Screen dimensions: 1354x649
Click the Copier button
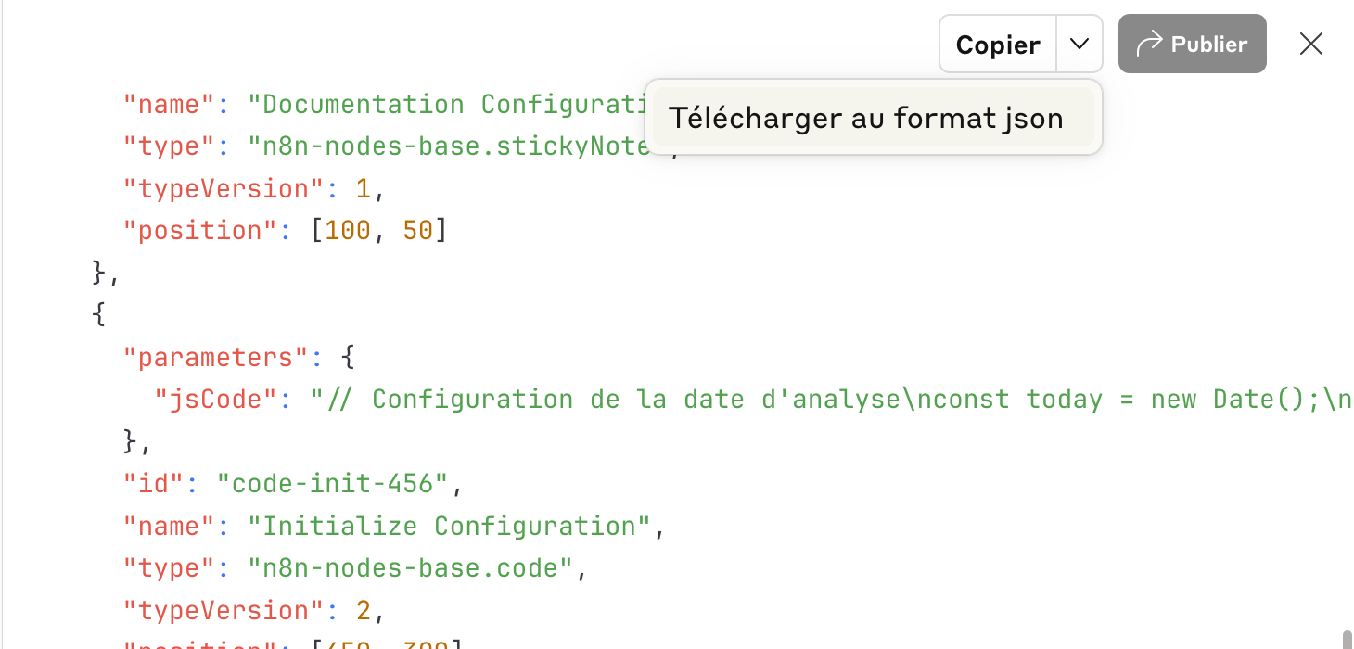point(998,44)
